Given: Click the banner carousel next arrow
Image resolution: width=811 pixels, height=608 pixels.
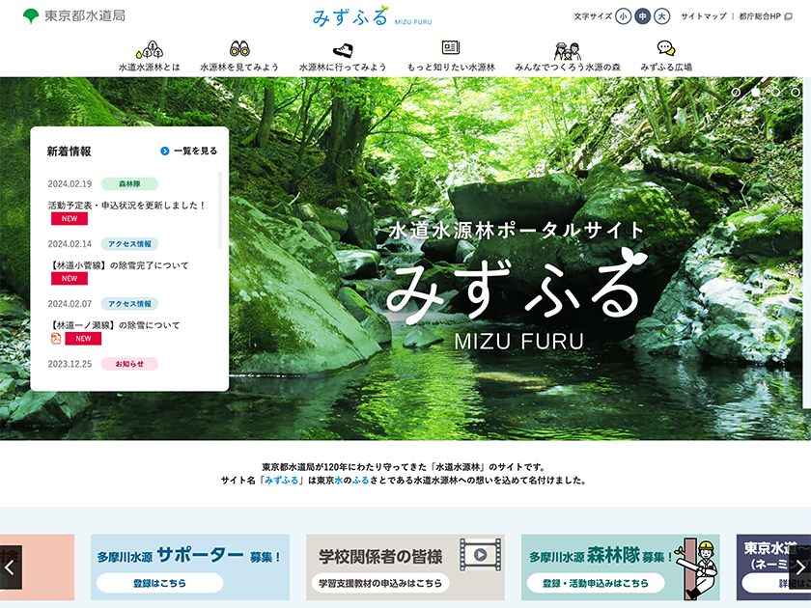Looking at the screenshot, I should click(800, 567).
